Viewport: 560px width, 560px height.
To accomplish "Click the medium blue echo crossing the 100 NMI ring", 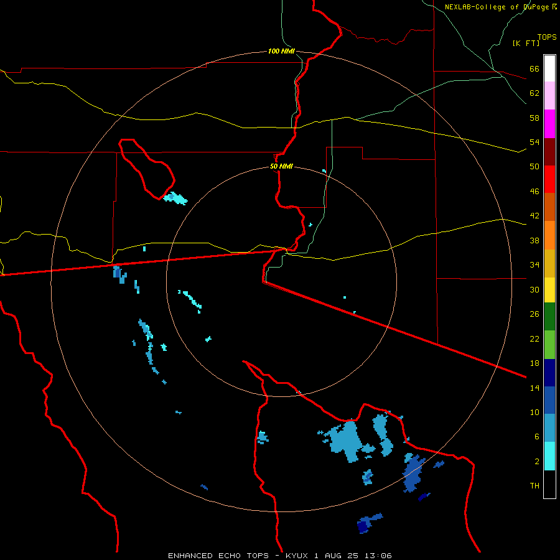I will [x=413, y=472].
